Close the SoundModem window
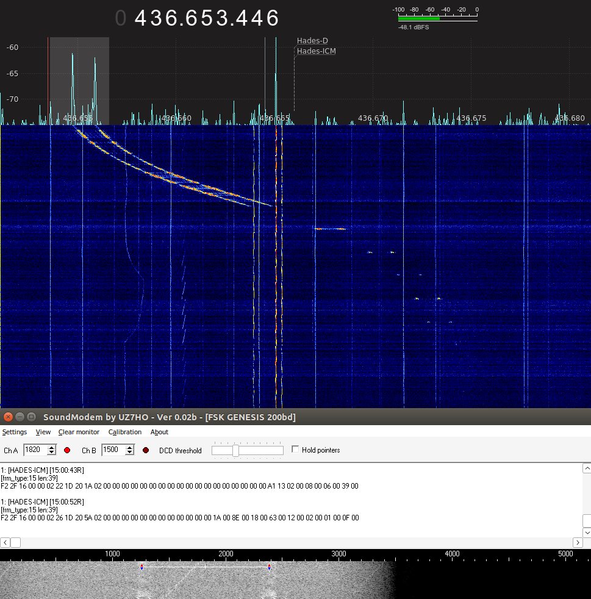 point(8,417)
